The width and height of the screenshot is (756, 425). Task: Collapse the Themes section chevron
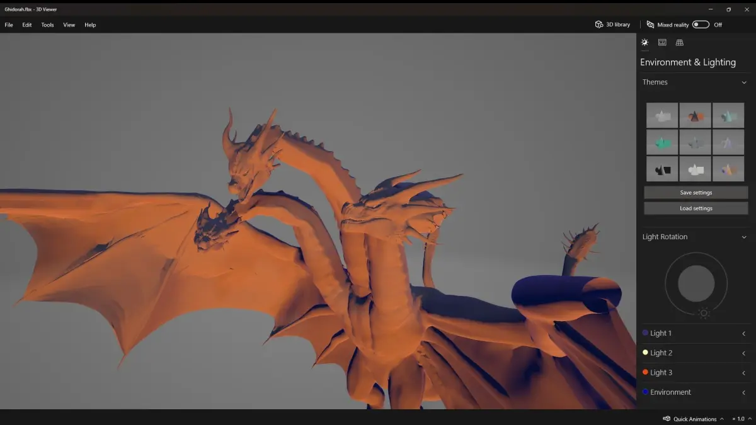coord(744,82)
